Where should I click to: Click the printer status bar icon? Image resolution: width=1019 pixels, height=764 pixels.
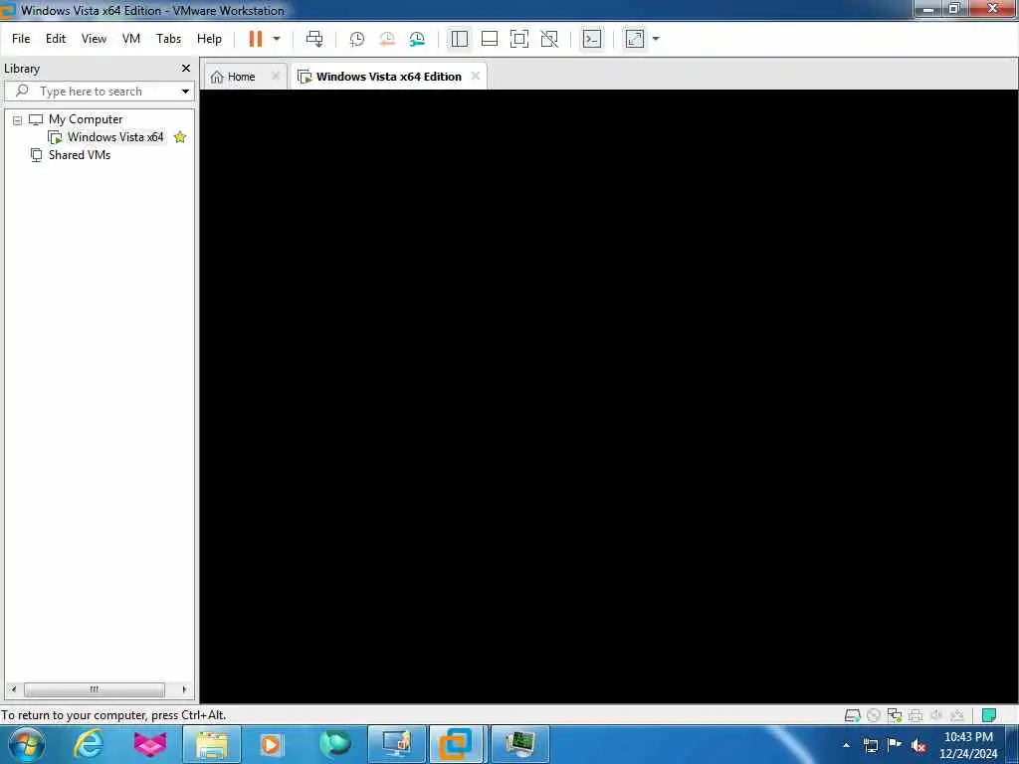tap(916, 715)
